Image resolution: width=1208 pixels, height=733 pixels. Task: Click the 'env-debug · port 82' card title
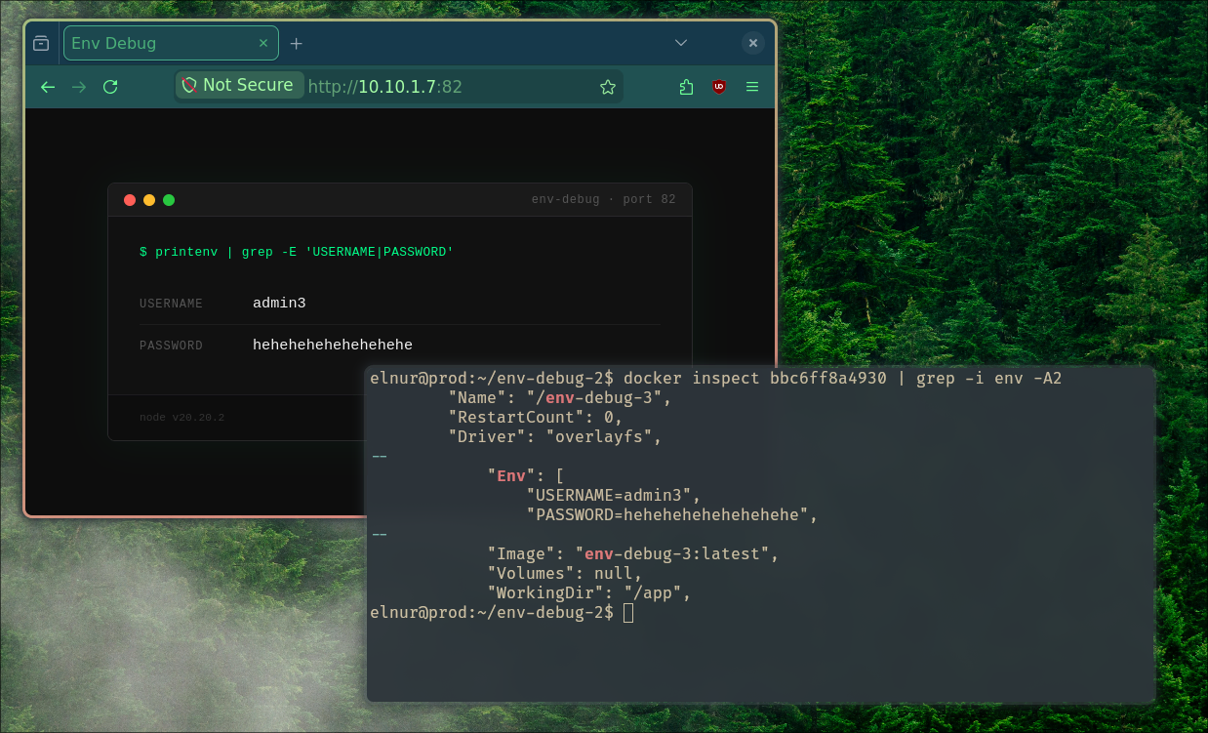(x=604, y=199)
